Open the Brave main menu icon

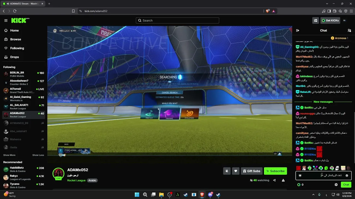351,11
